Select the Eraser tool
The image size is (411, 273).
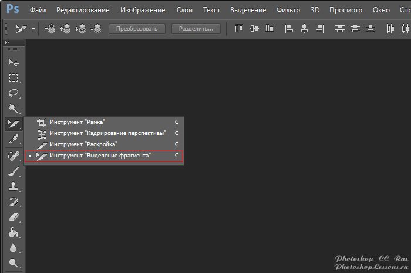[x=13, y=217]
